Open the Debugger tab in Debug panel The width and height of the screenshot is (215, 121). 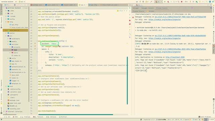(136, 8)
